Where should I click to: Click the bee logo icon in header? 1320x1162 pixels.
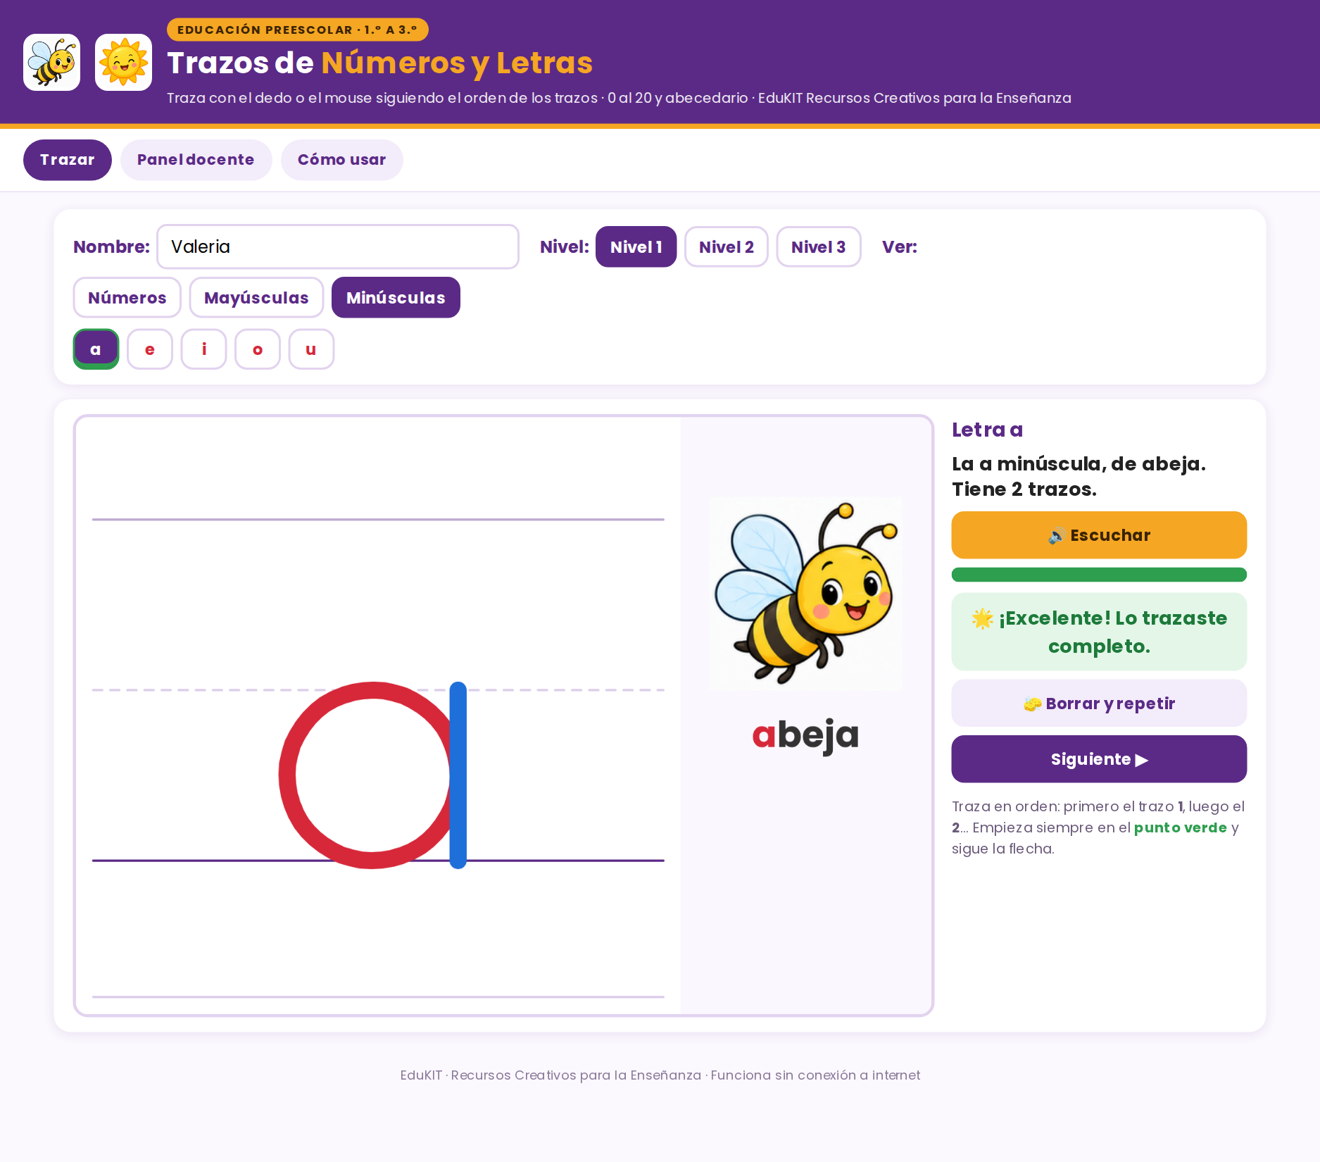coord(51,63)
